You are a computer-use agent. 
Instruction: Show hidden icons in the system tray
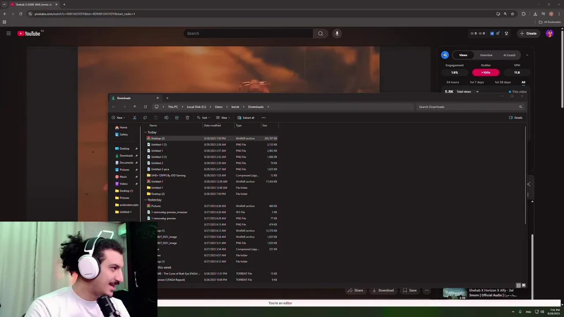coord(513,312)
